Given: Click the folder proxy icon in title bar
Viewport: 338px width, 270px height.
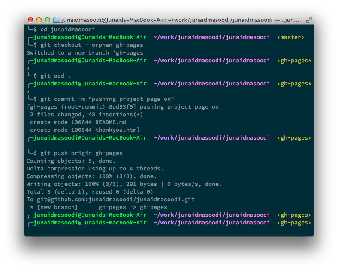Looking at the screenshot, I should coord(57,20).
